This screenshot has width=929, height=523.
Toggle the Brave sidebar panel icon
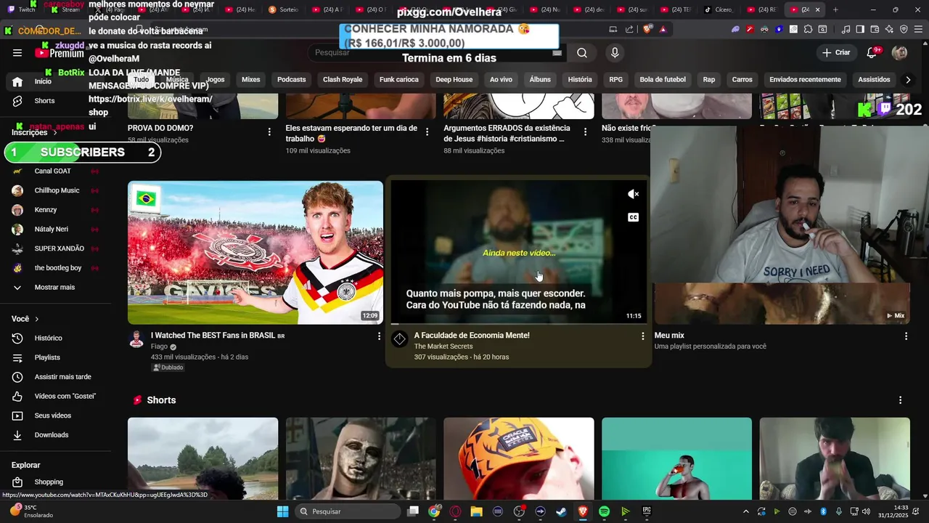tap(860, 29)
